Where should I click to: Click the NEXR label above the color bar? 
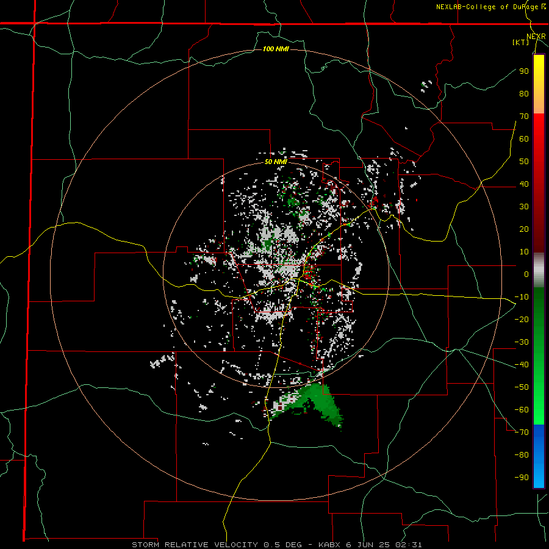click(536, 37)
